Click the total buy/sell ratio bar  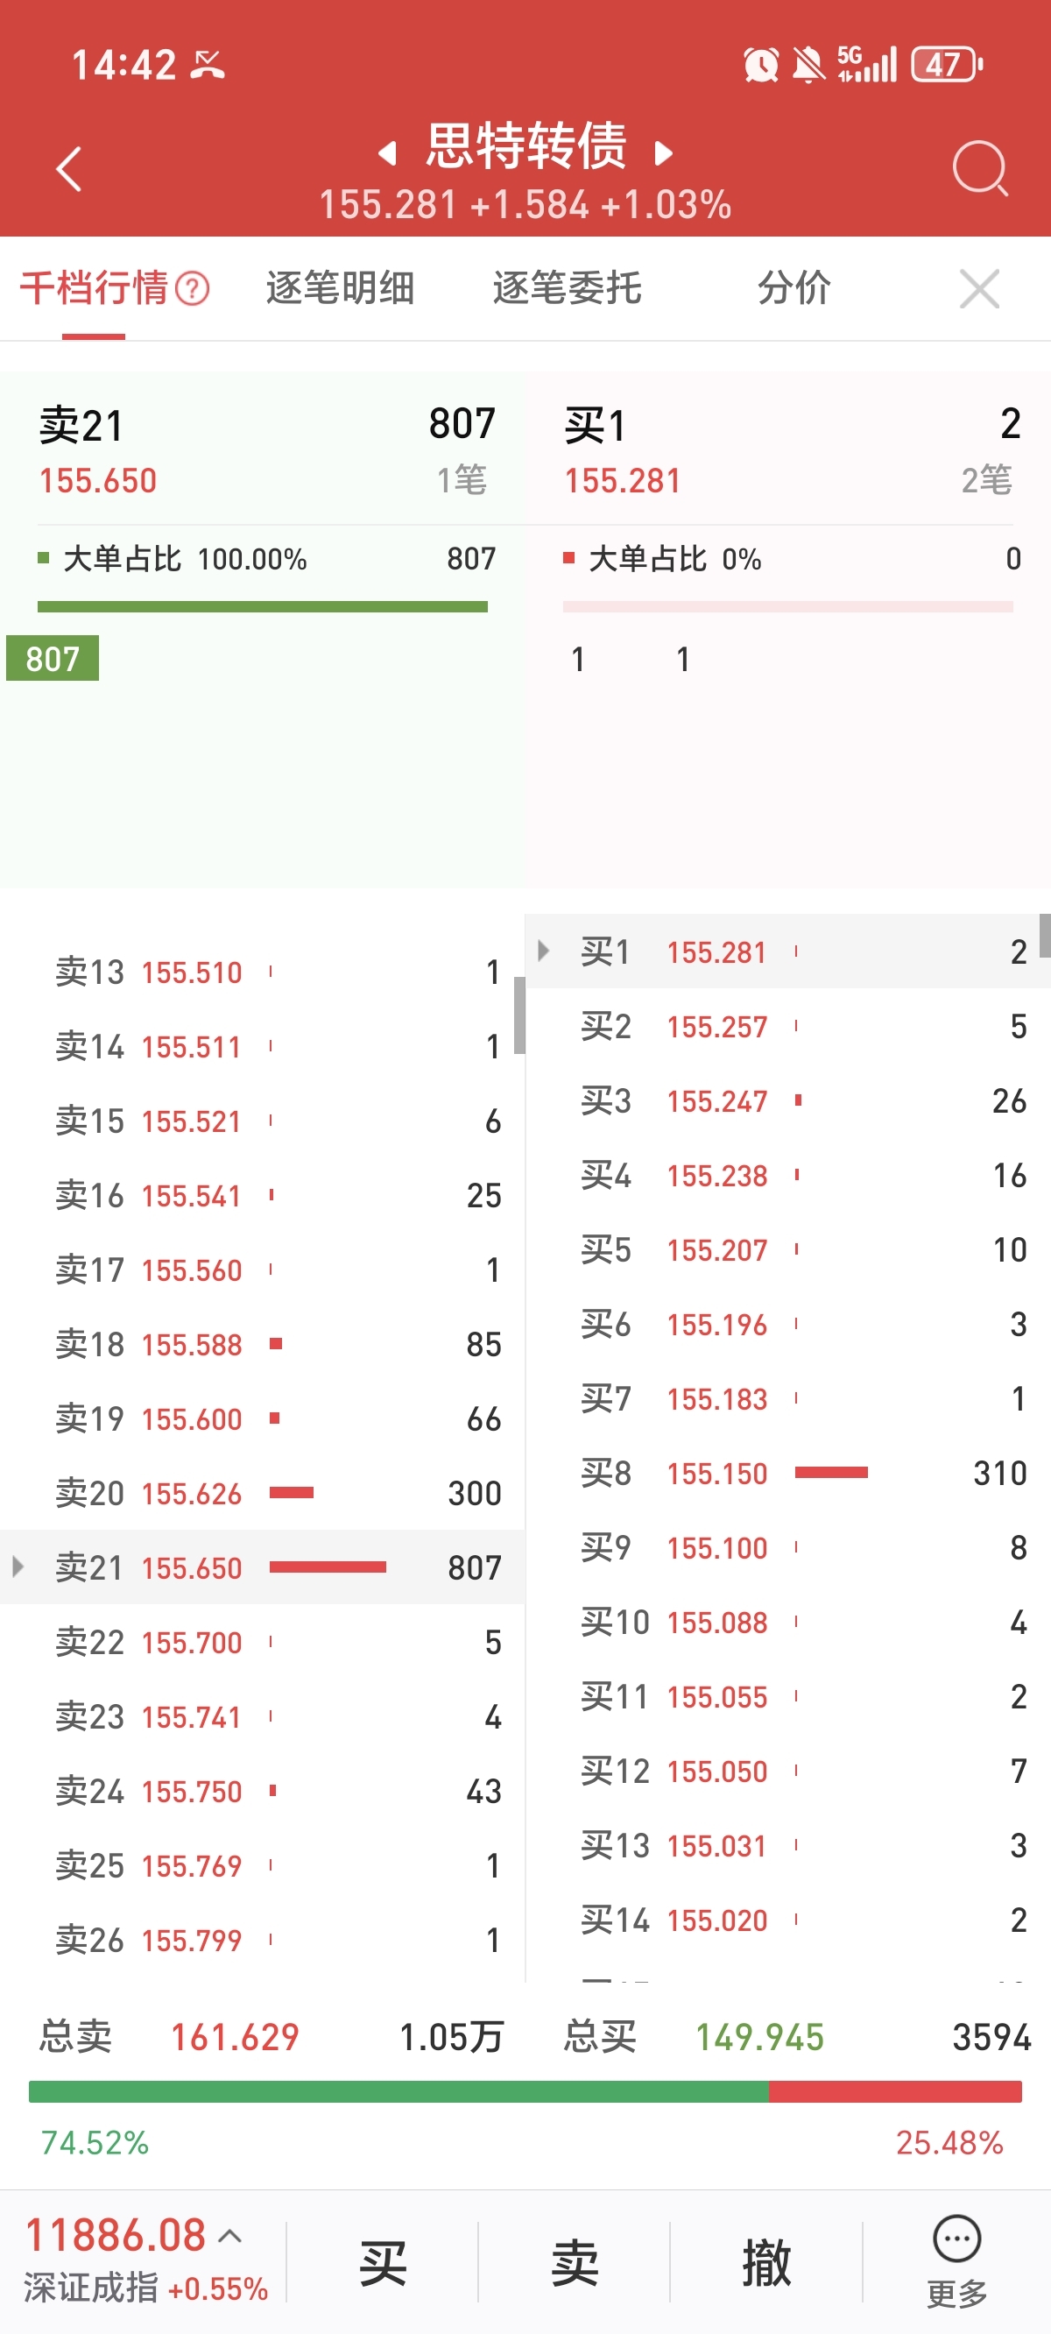click(525, 2091)
